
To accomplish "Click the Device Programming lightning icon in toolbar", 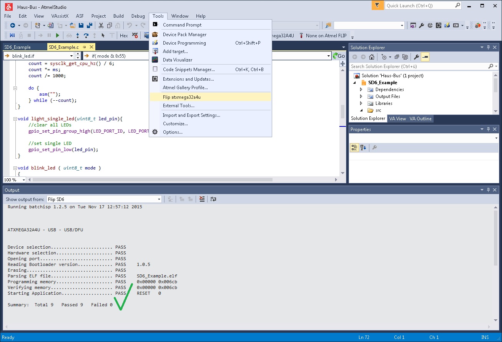I will coord(447,25).
